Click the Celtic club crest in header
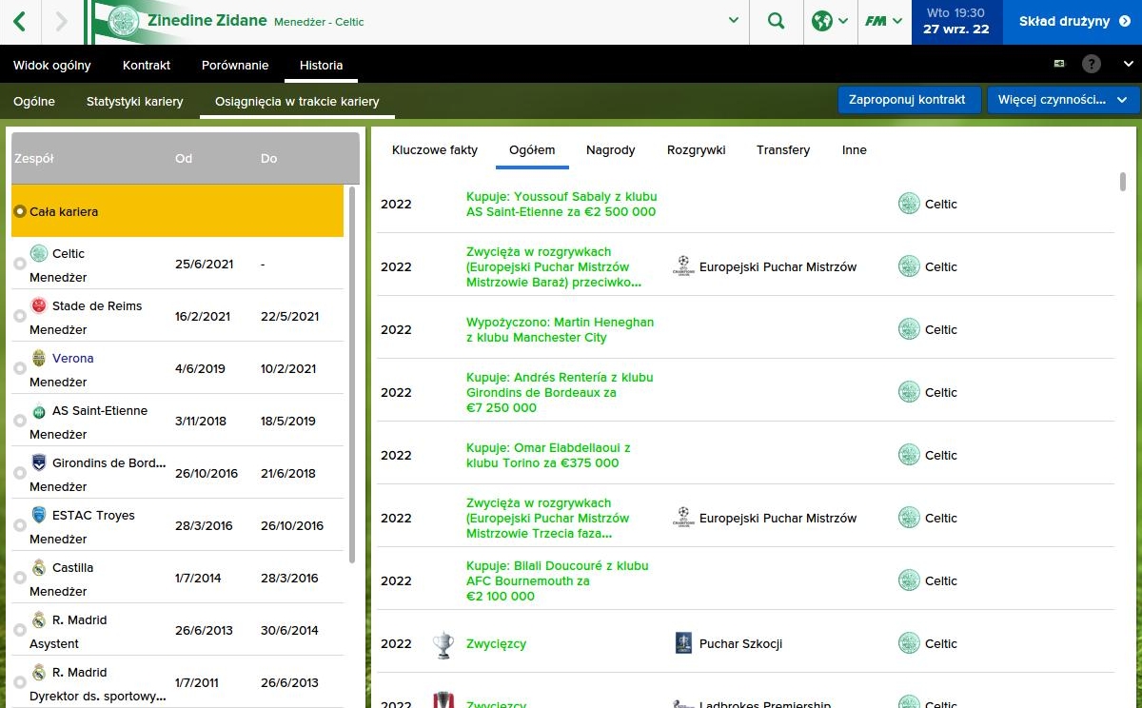Viewport: 1142px width, 708px height. click(x=123, y=21)
